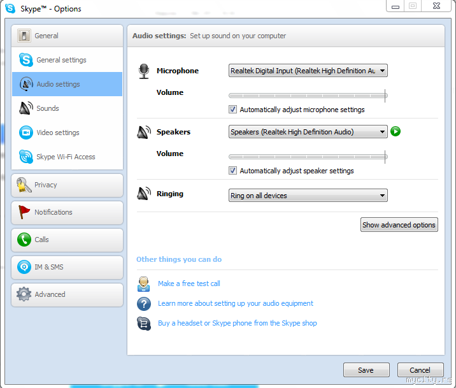Open the Microphone device dropdown
This screenshot has width=456, height=388.
[308, 71]
